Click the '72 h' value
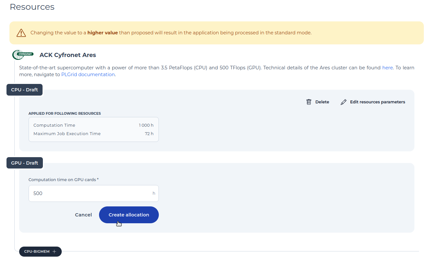This screenshot has height=267, width=430. point(149,133)
